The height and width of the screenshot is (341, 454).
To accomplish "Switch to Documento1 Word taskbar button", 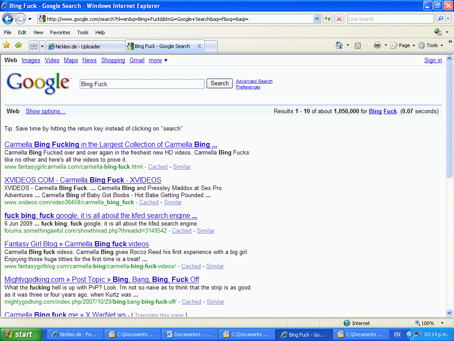I will point(189,335).
